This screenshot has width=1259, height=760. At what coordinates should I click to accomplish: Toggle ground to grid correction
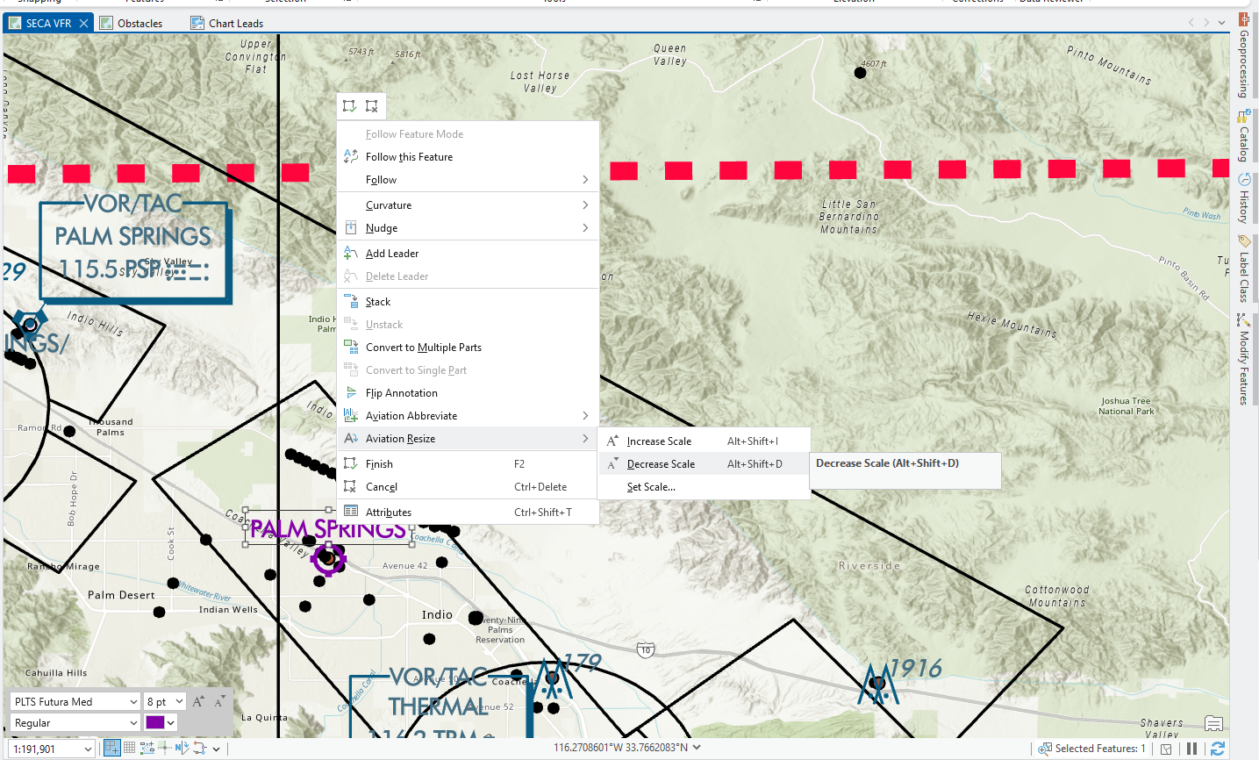coord(182,748)
